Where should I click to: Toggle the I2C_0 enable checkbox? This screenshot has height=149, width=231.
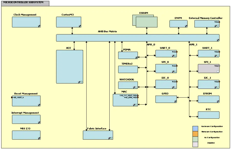coord(175,87)
